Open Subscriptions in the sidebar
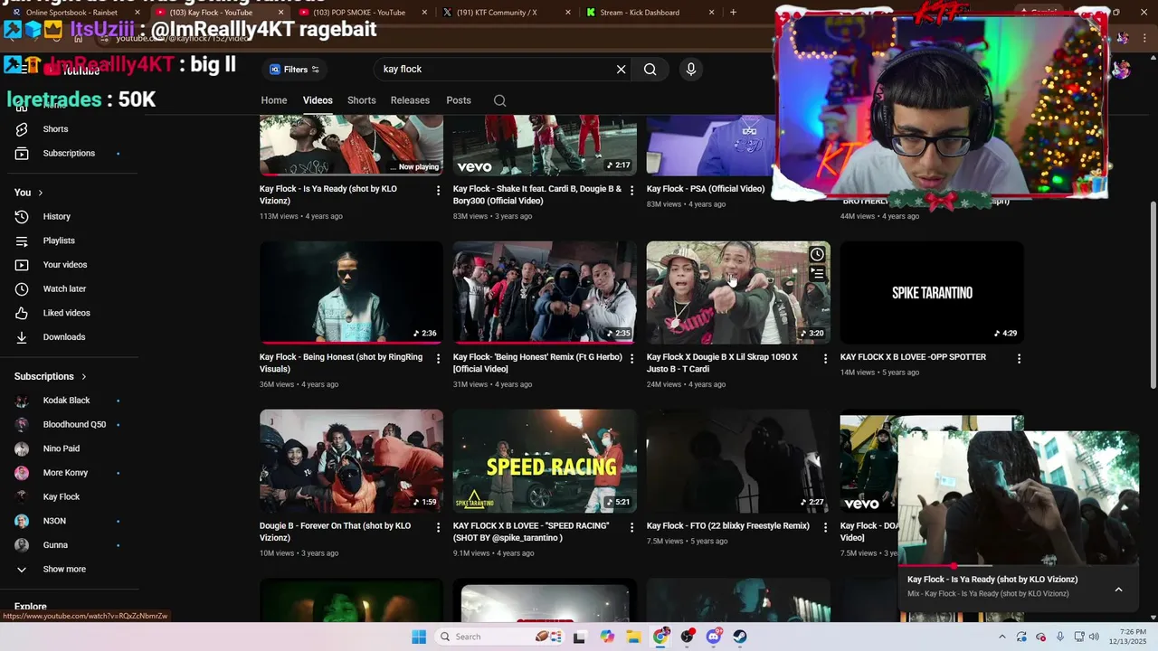This screenshot has height=651, width=1158. coord(68,153)
